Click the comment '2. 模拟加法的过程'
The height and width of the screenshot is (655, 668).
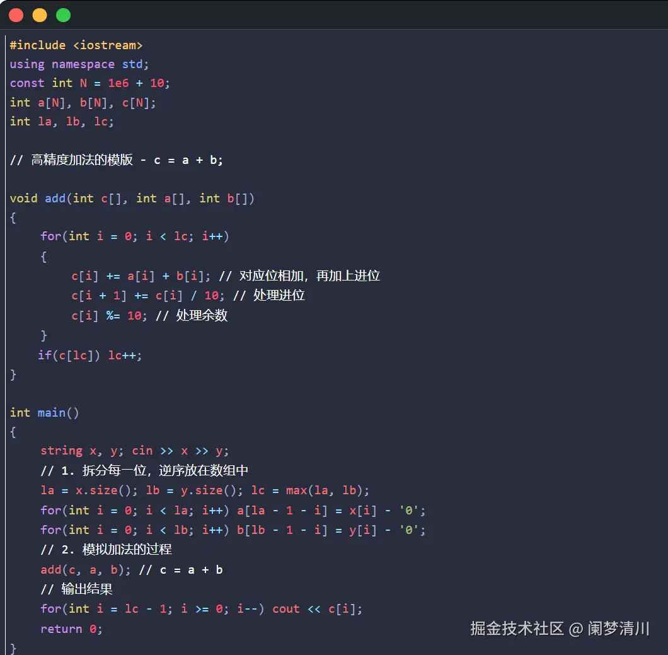(107, 550)
